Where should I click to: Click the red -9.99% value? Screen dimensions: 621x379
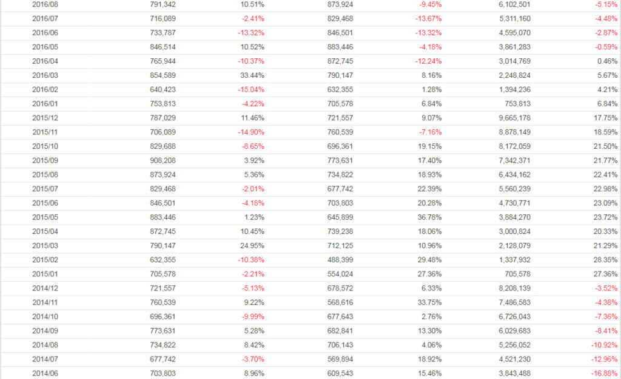(x=251, y=316)
